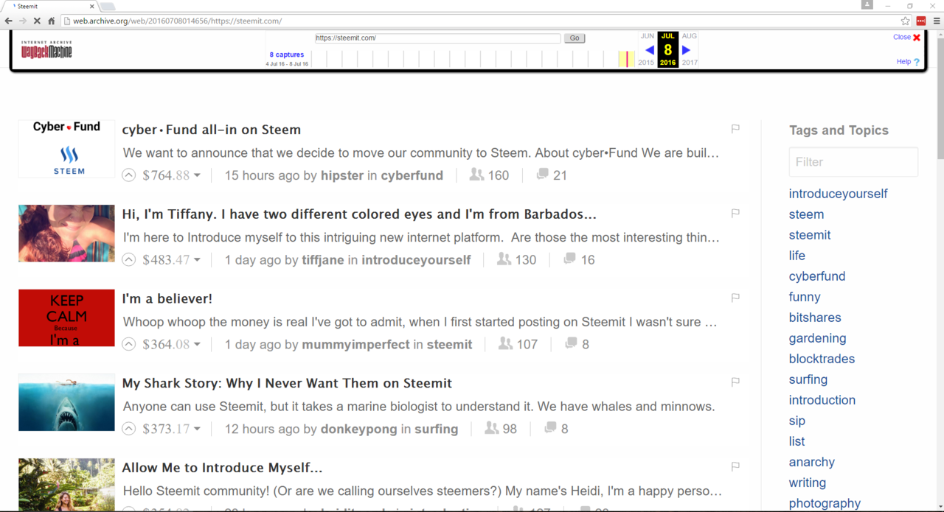Select the steem tag in sidebar

(x=806, y=214)
